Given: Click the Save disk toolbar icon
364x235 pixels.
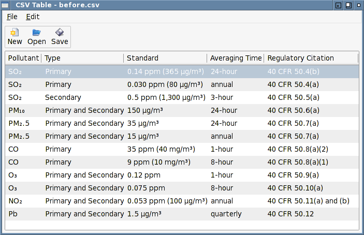Looking at the screenshot, I should coord(60,36).
